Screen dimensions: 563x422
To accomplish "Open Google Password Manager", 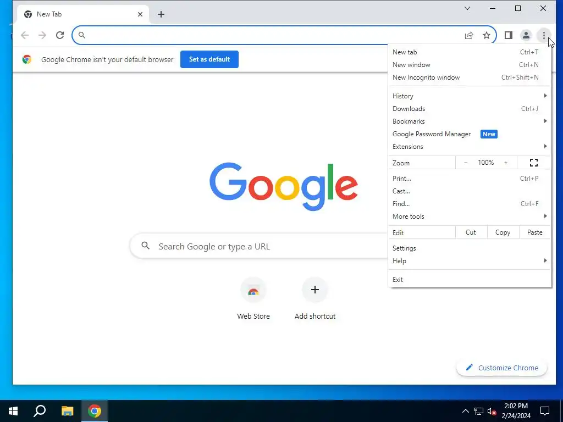I will coord(470,134).
